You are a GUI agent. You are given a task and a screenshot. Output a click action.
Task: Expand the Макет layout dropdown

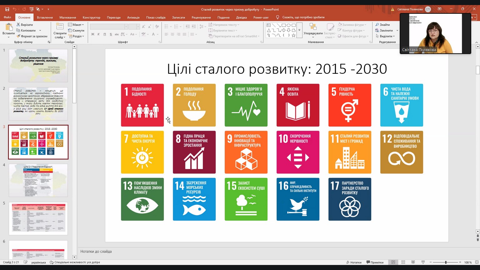pyautogui.click(x=76, y=25)
